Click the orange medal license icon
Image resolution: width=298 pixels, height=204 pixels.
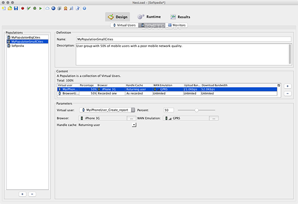click(66, 8)
